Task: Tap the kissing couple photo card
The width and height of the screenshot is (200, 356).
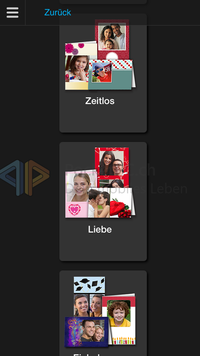Action: coord(99,203)
